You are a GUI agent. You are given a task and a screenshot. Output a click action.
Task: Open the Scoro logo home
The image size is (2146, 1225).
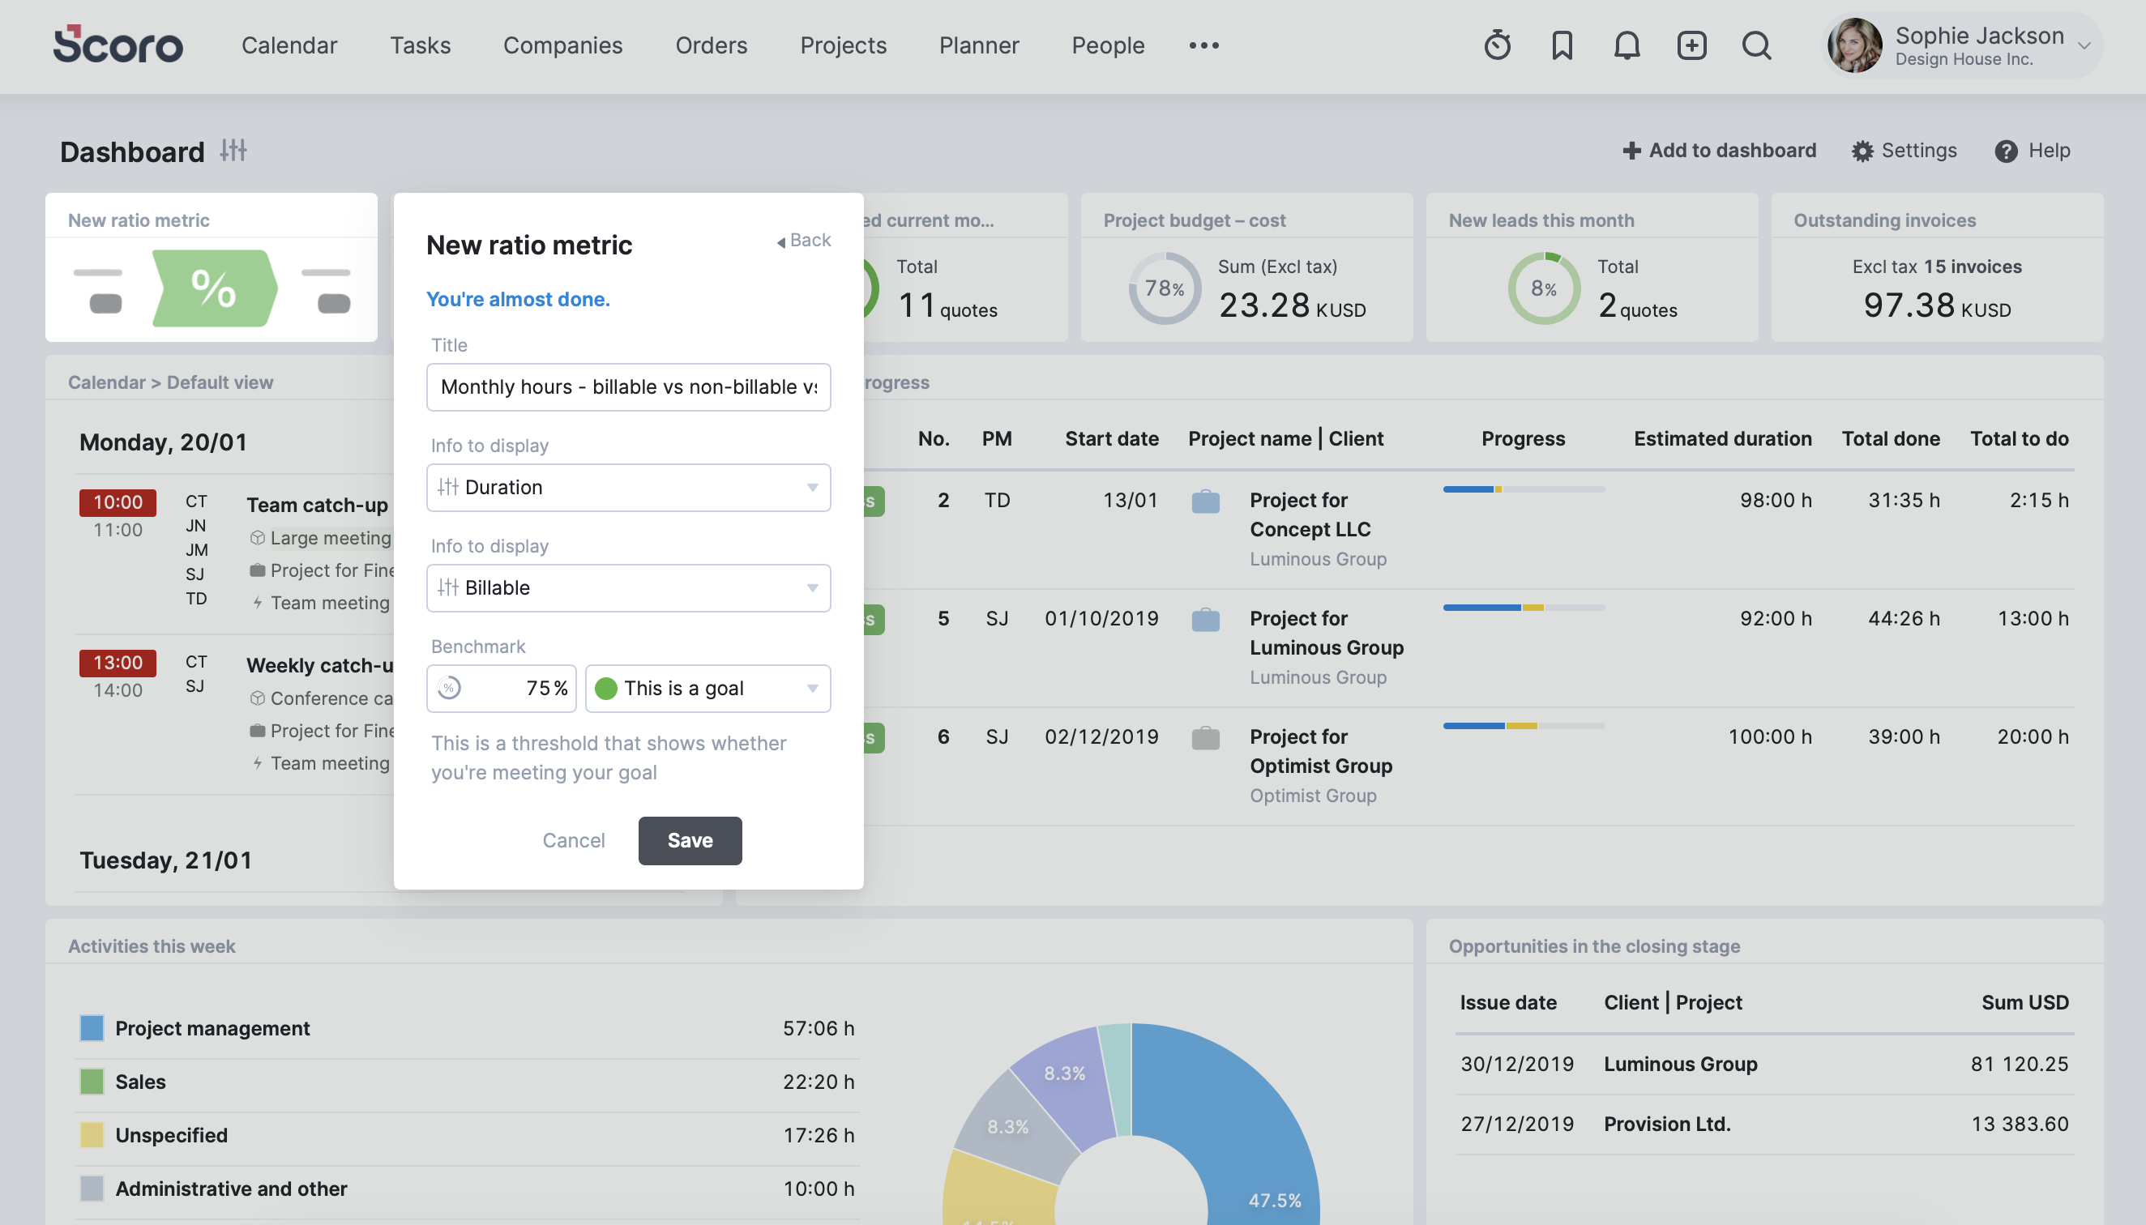tap(118, 45)
